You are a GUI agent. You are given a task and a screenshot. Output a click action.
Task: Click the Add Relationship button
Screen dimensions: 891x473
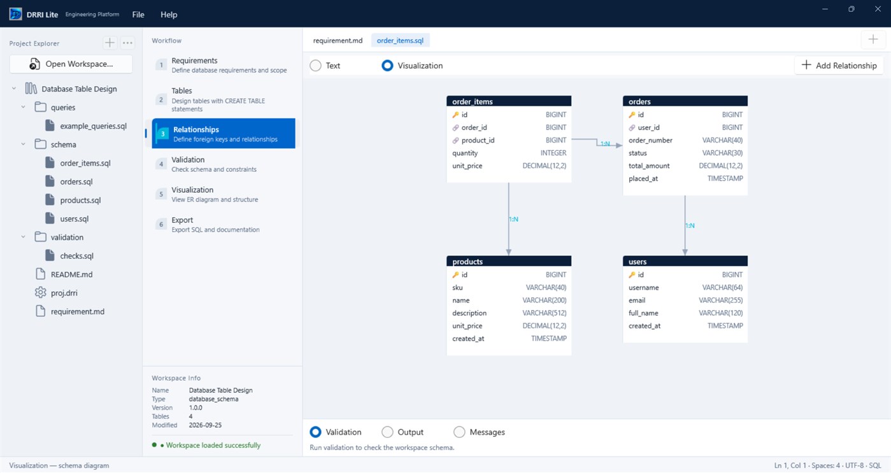[839, 65]
